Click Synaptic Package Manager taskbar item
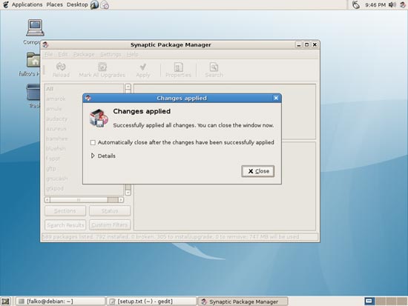 [243, 302]
